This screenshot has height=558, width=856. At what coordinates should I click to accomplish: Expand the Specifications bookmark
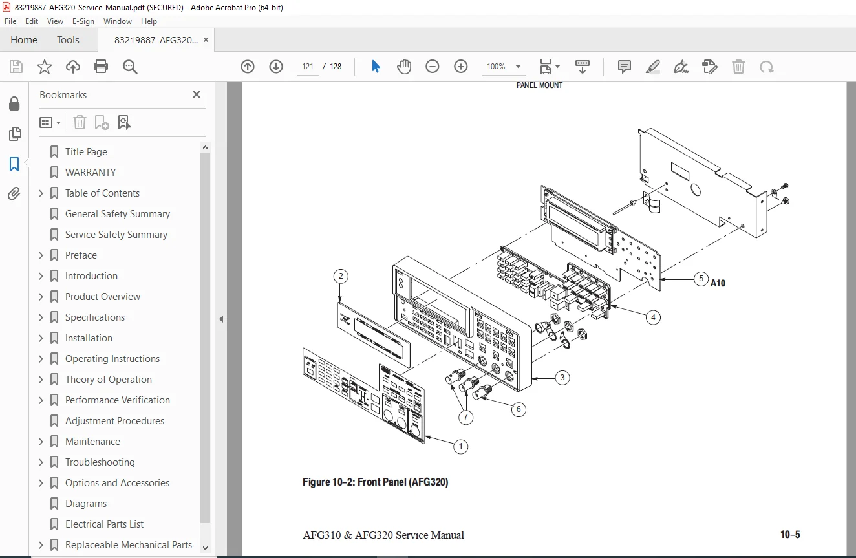(41, 317)
